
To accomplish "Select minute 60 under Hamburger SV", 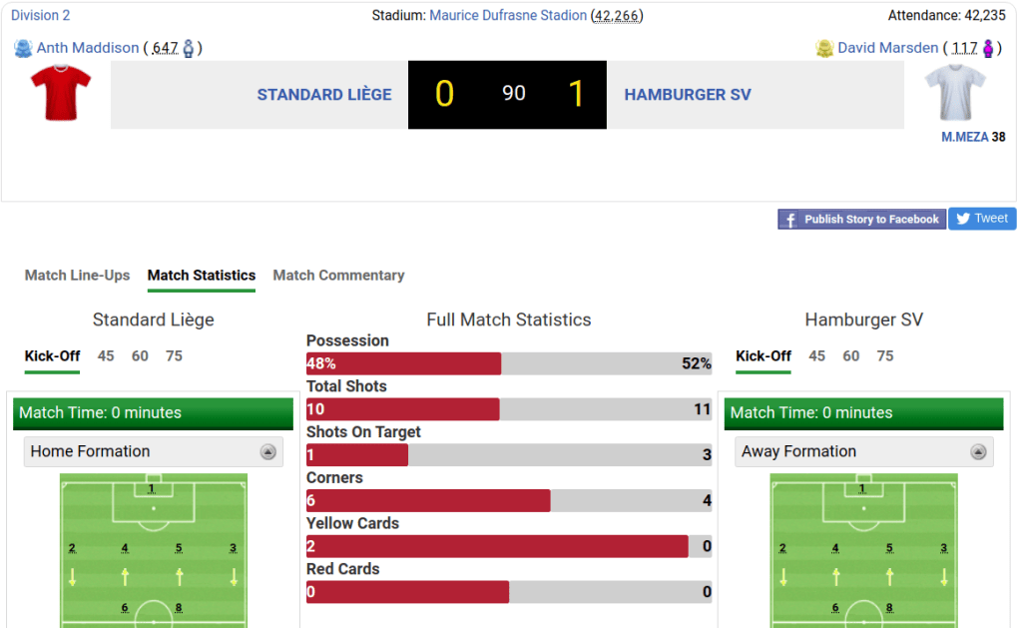I will pyautogui.click(x=850, y=356).
